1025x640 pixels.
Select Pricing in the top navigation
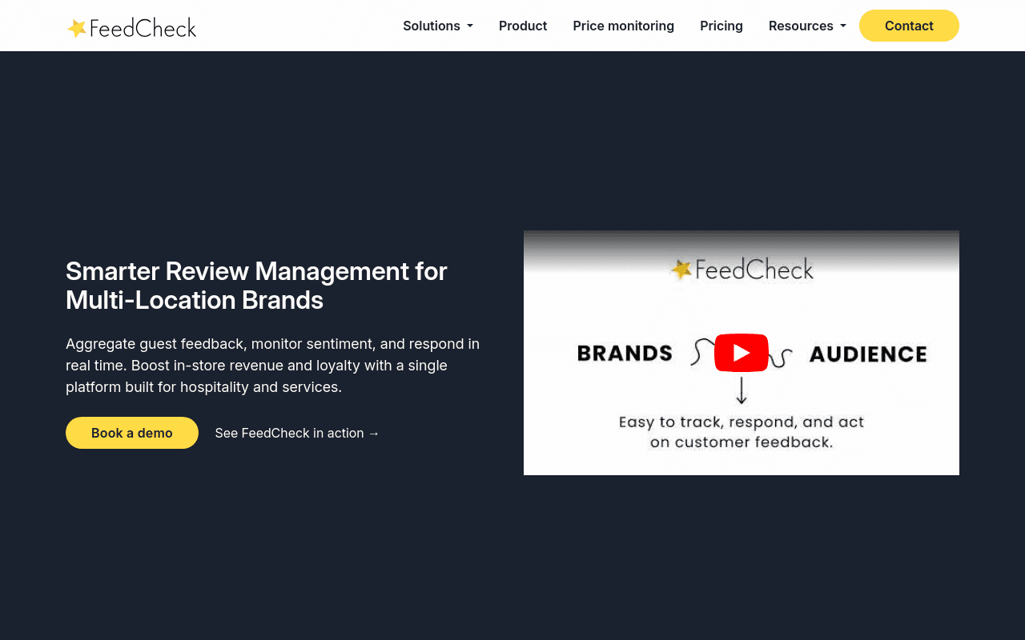722,26
